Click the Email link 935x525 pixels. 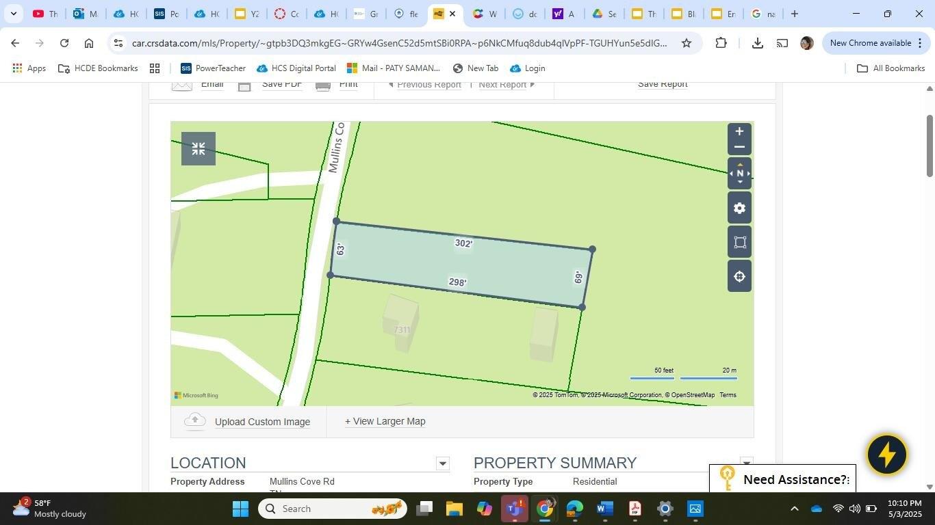tap(212, 85)
